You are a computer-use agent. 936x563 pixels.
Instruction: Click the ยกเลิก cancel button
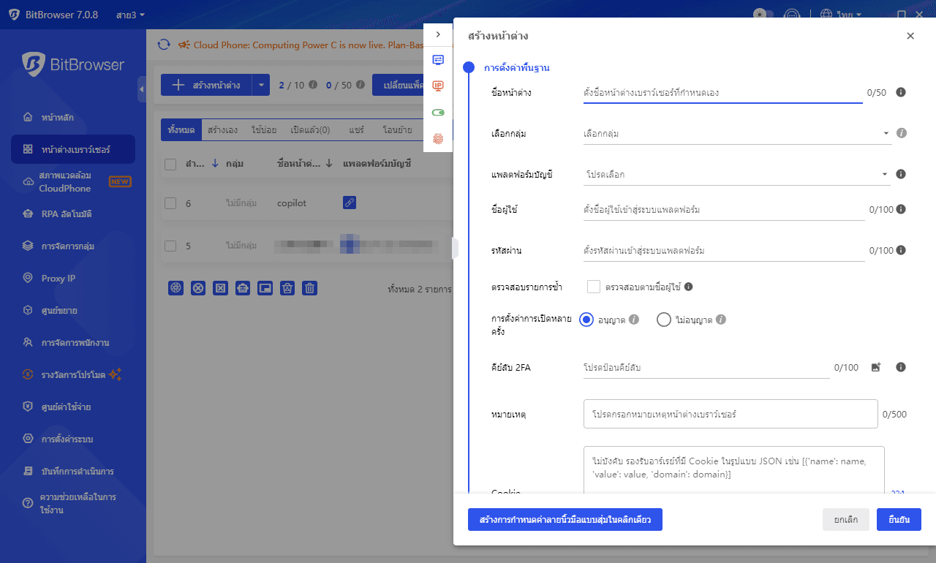pos(845,519)
